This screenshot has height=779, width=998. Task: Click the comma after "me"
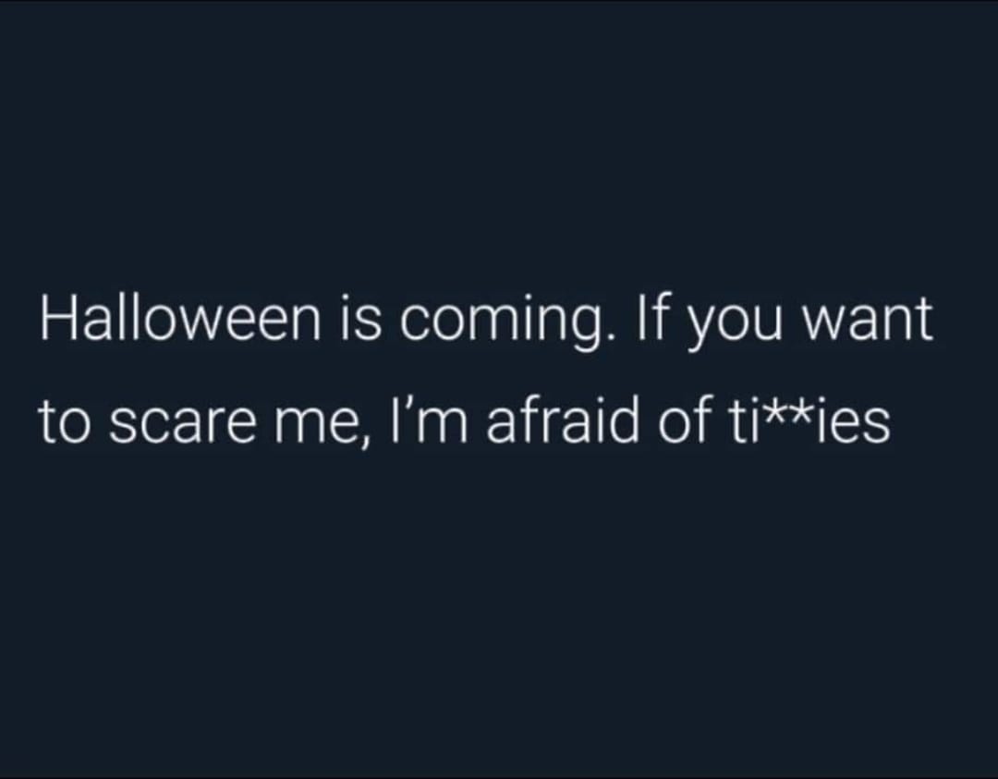coord(363,441)
